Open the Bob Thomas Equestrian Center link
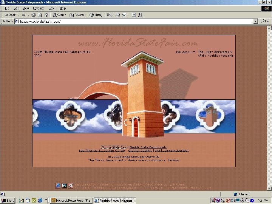This screenshot has width=272, height=204. coord(102,150)
